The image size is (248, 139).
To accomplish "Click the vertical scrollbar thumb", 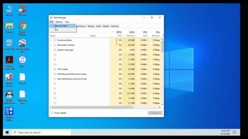I will (x=162, y=46).
